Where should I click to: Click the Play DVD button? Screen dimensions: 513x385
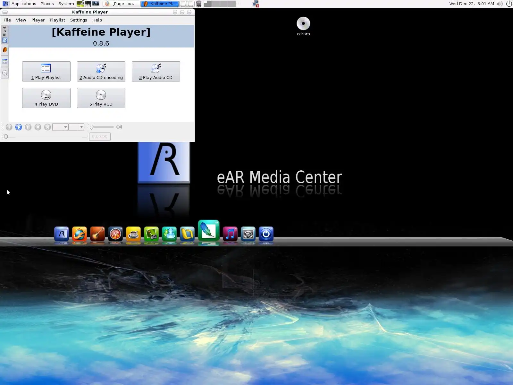pos(46,98)
